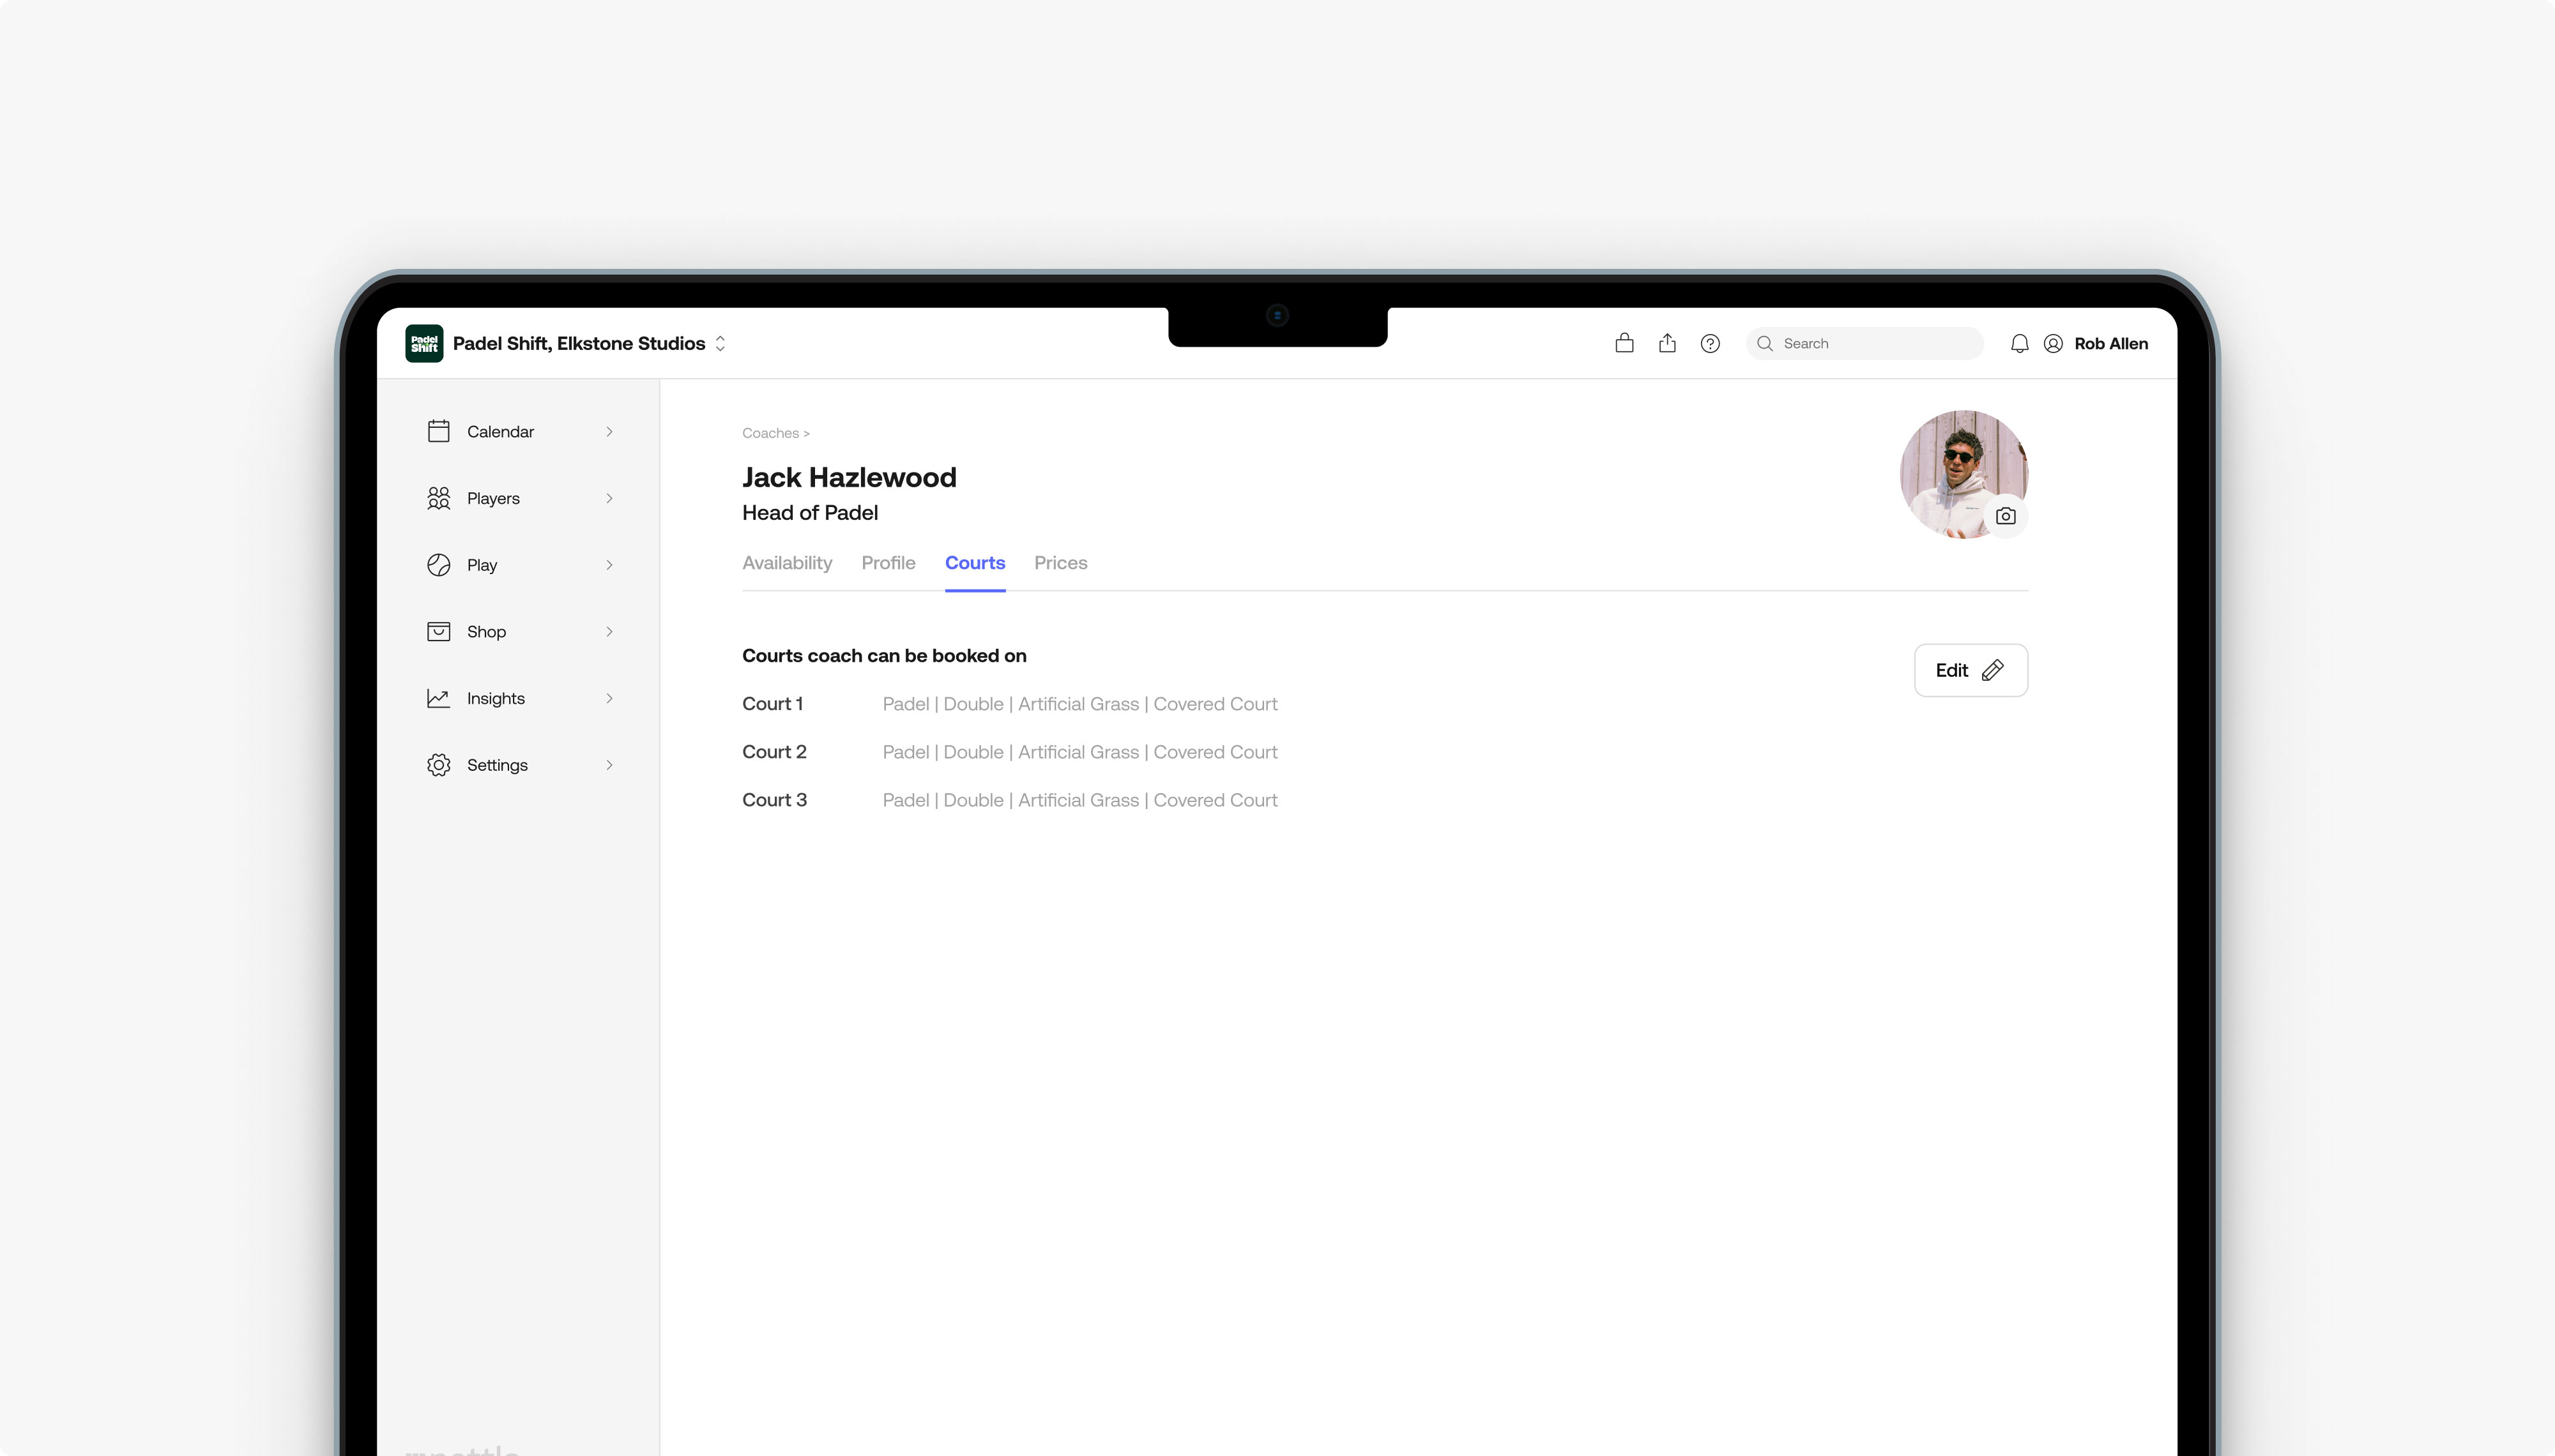The width and height of the screenshot is (2555, 1456).
Task: Click the Edit button for courts
Action: coord(1970,670)
